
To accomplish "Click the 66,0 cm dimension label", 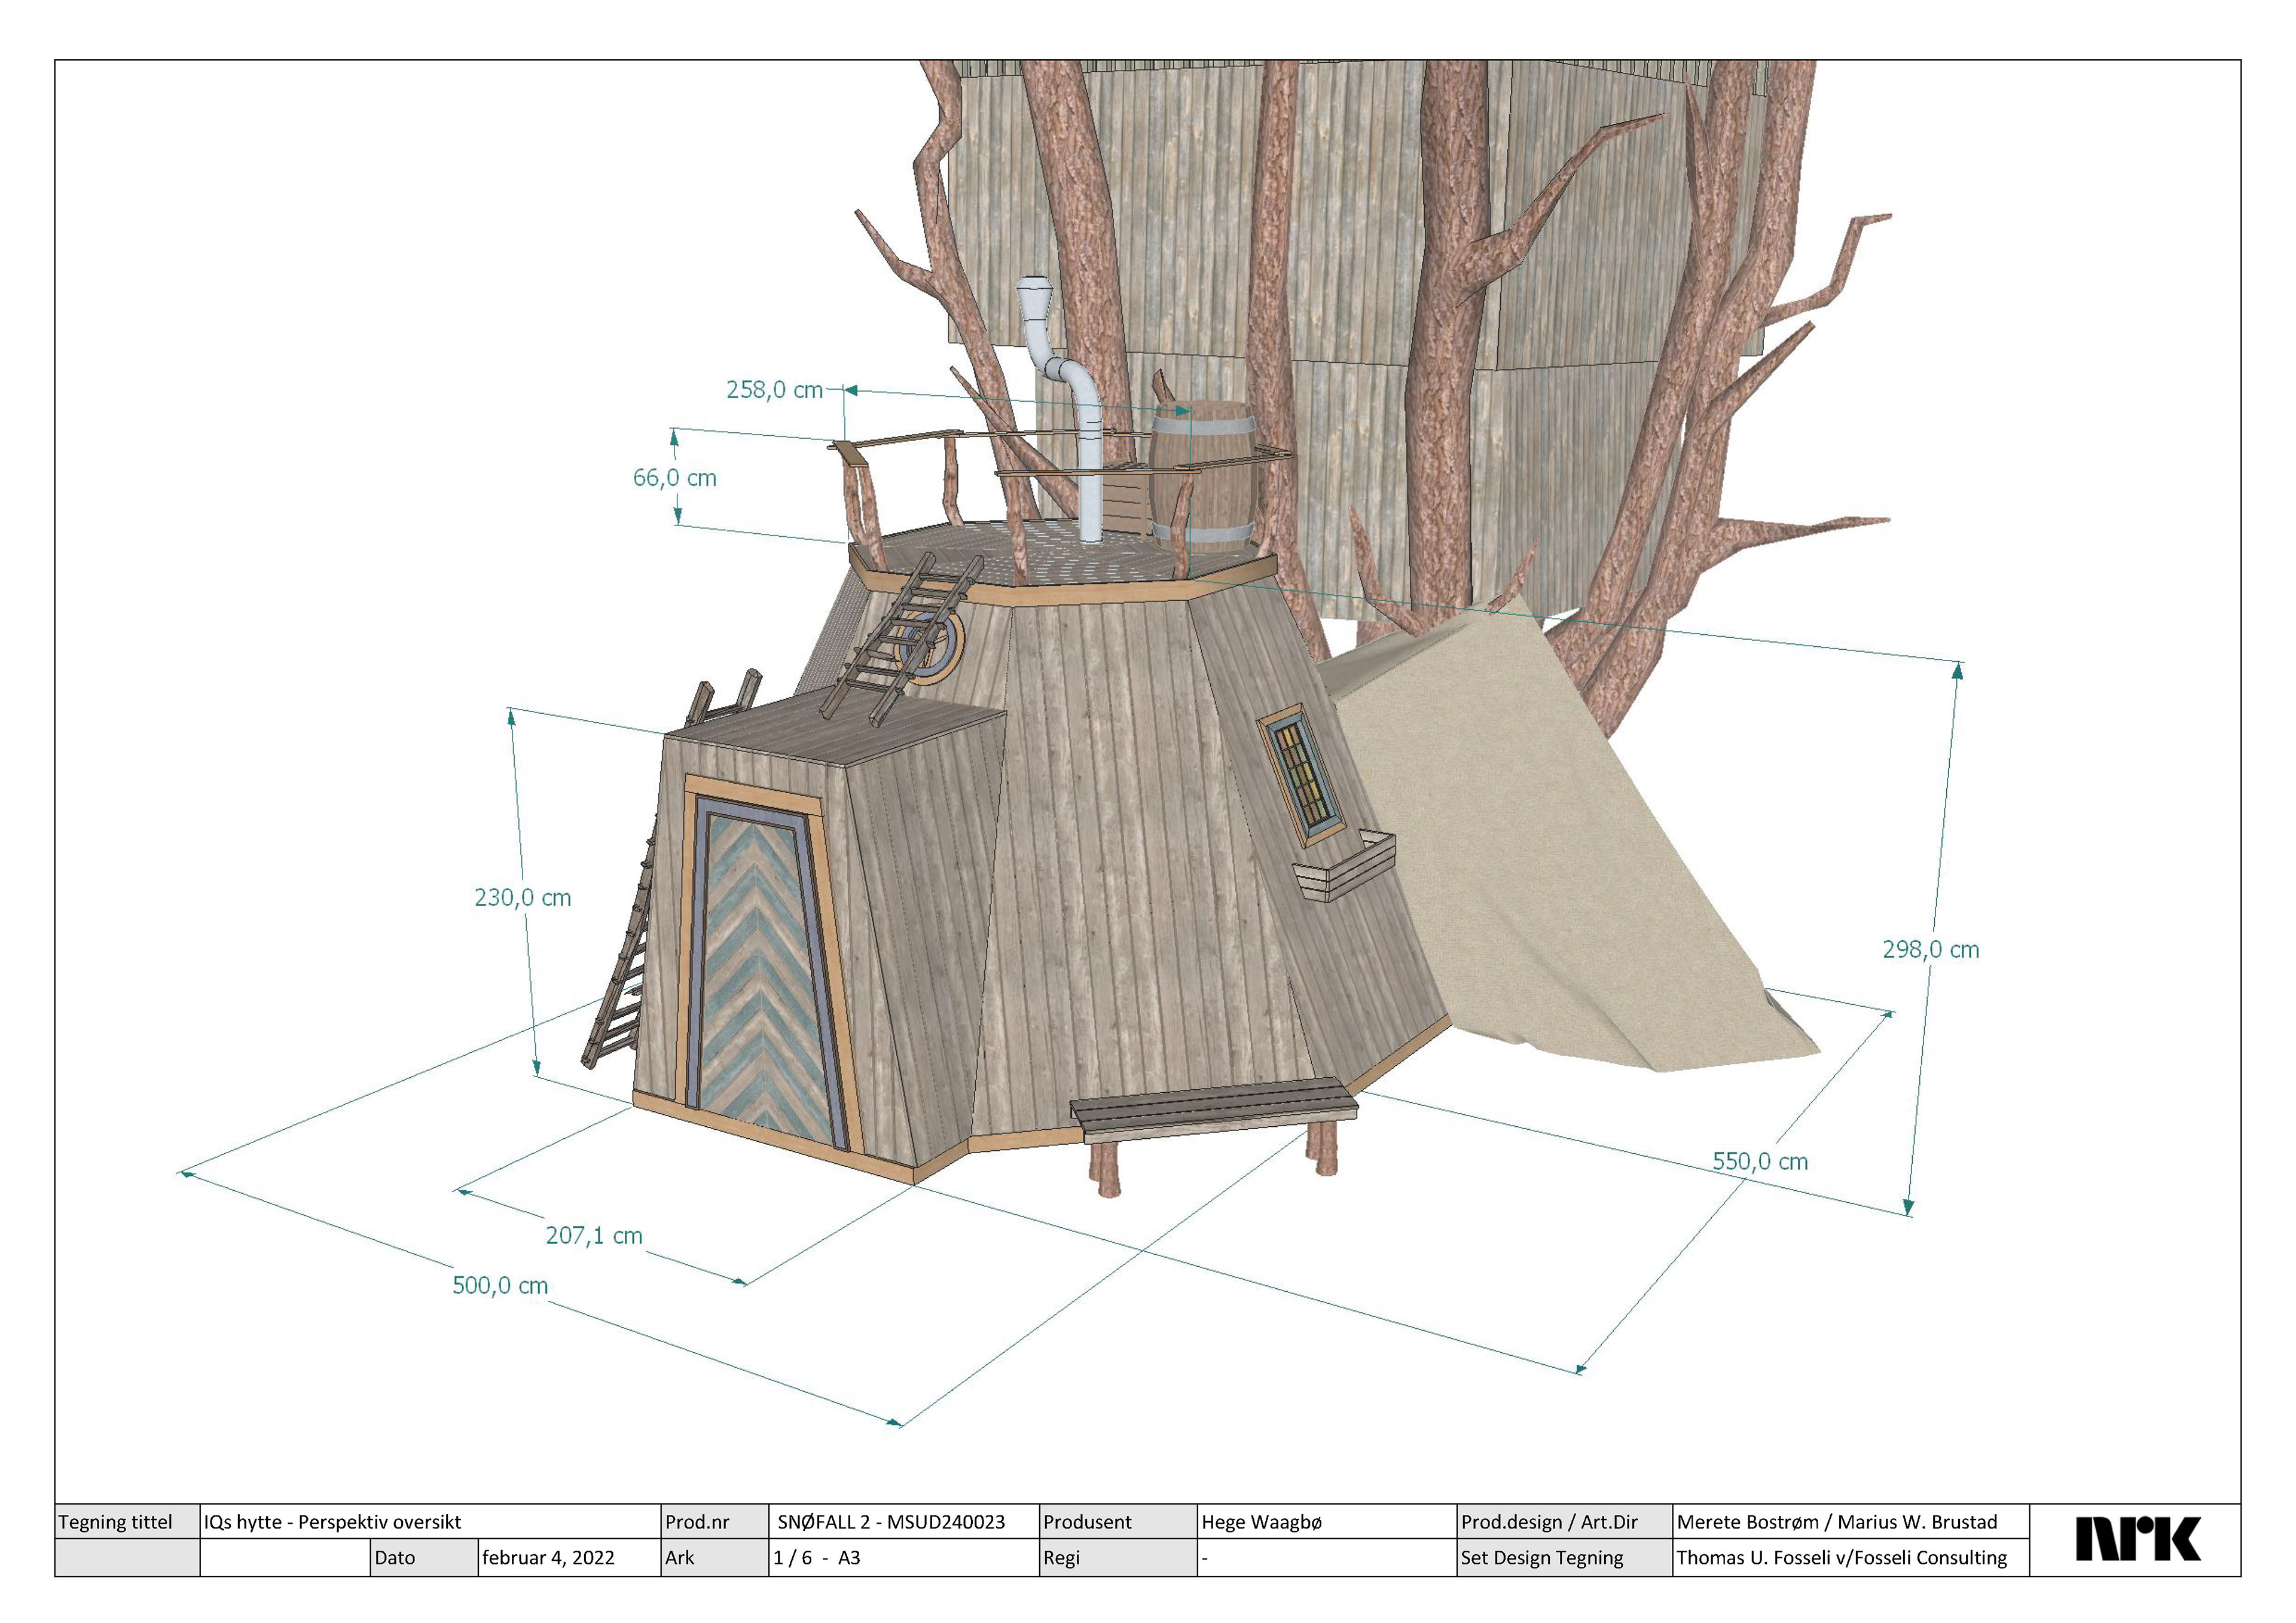I will coord(674,478).
